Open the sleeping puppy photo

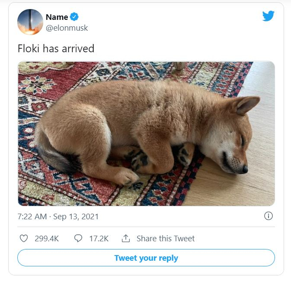point(146,133)
